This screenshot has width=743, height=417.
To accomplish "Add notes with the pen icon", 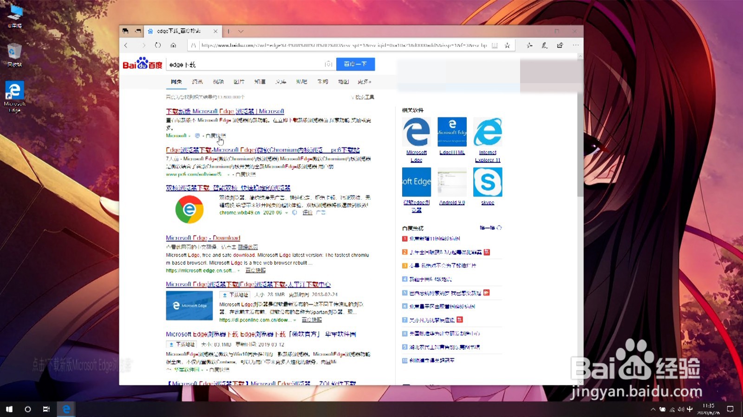I will 545,45.
